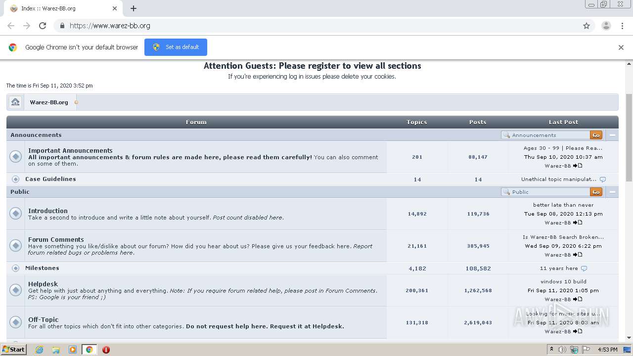Open the Introduction forum
The height and width of the screenshot is (356, 633).
pyautogui.click(x=48, y=211)
